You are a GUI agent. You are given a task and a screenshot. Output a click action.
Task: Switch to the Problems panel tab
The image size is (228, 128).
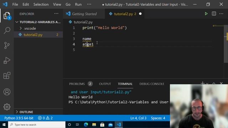point(81,84)
